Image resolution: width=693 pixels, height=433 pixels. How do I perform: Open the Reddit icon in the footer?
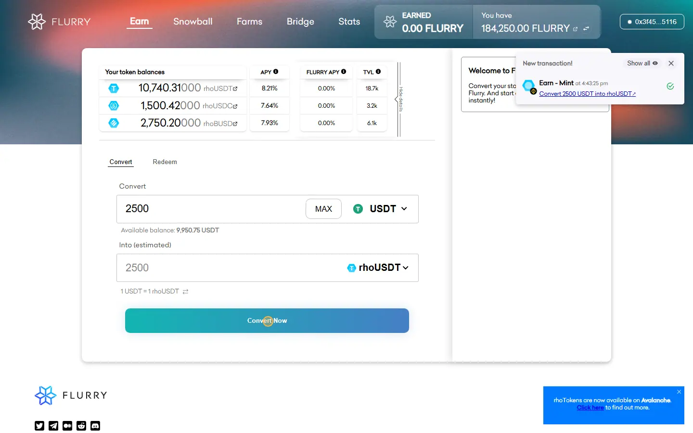81,426
